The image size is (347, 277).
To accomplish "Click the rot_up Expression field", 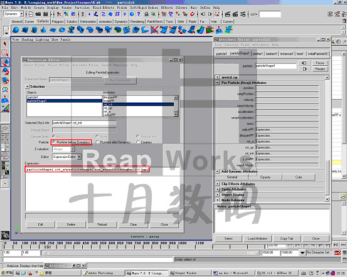I will tap(287, 147).
